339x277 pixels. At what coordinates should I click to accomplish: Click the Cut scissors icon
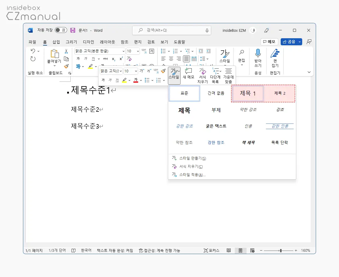coord(66,51)
